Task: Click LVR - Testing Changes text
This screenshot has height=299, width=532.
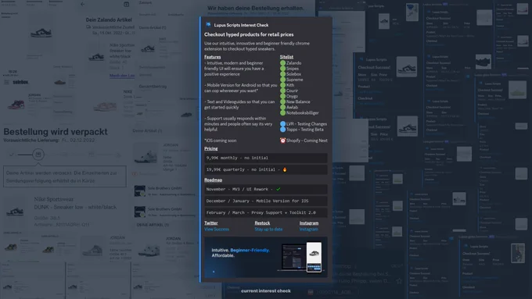Action: click(x=307, y=124)
